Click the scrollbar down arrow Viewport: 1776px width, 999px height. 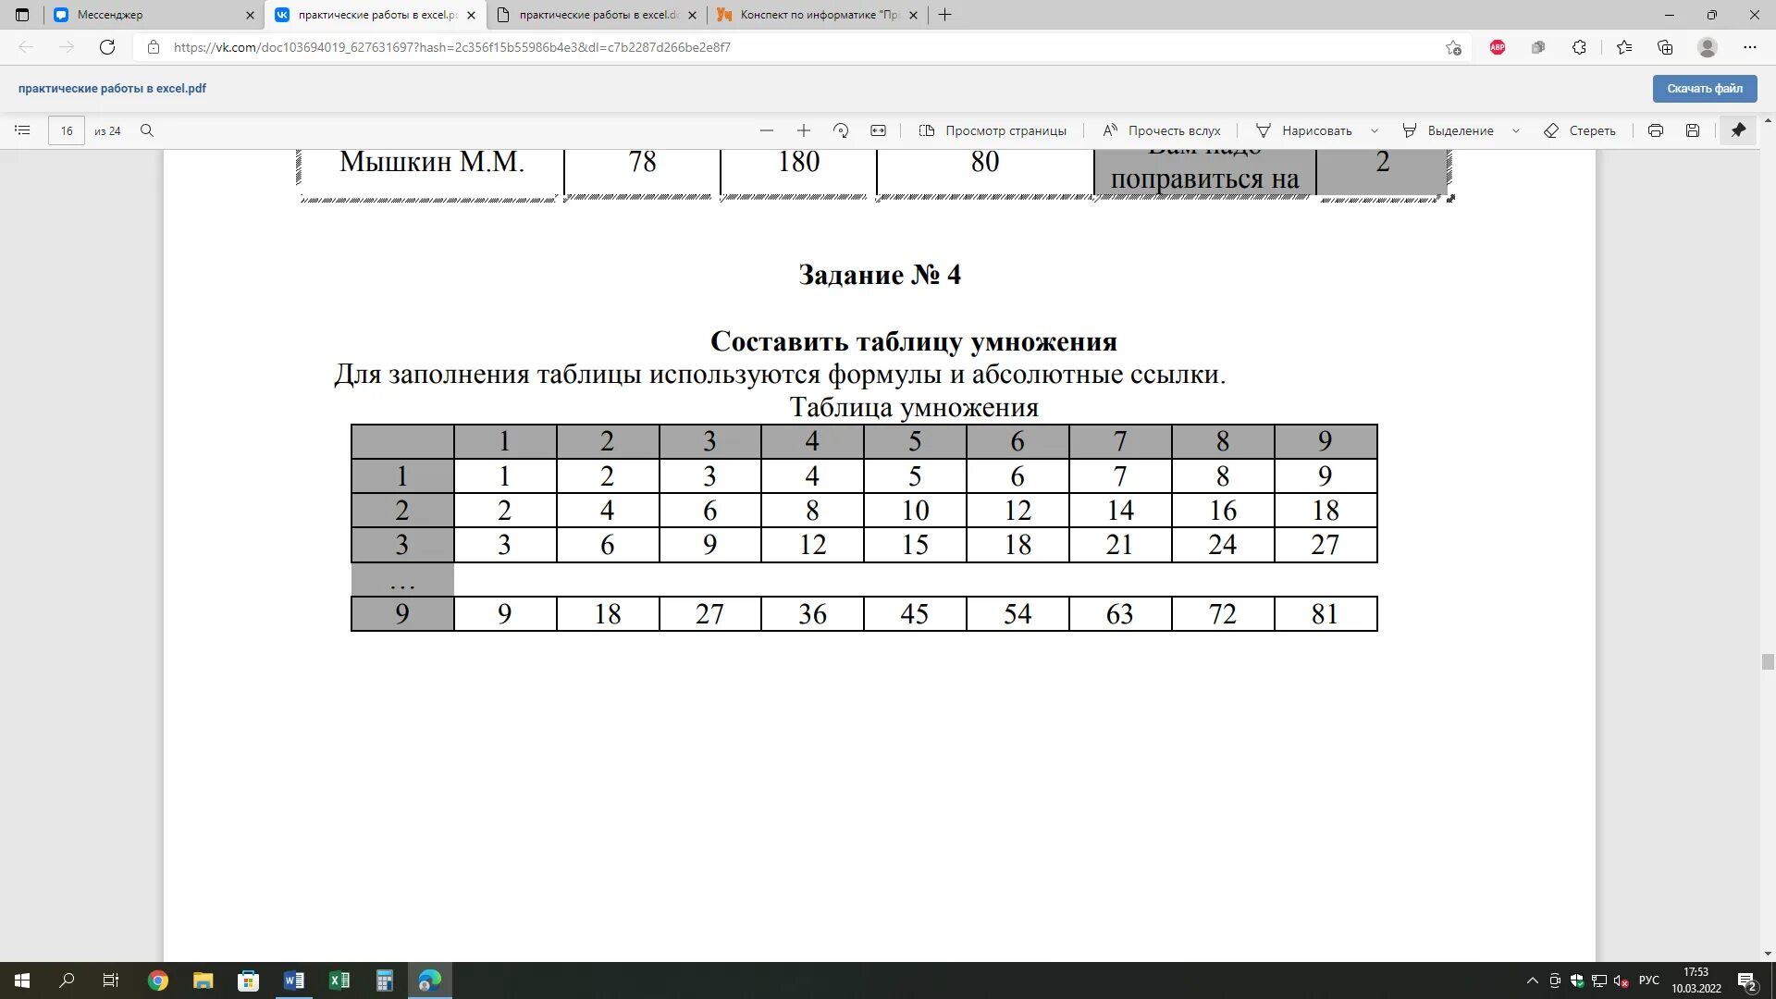click(1768, 954)
